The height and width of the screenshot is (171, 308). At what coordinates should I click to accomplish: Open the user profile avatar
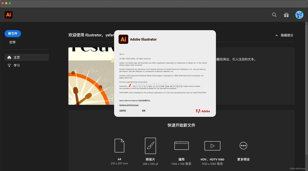299,15
